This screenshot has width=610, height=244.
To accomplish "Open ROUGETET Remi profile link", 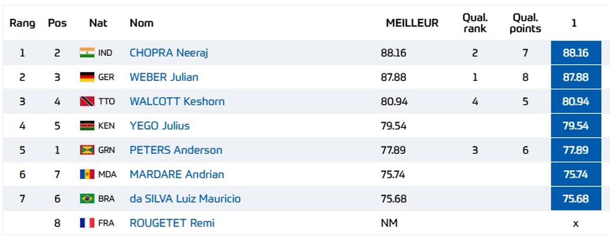I will 172,223.
